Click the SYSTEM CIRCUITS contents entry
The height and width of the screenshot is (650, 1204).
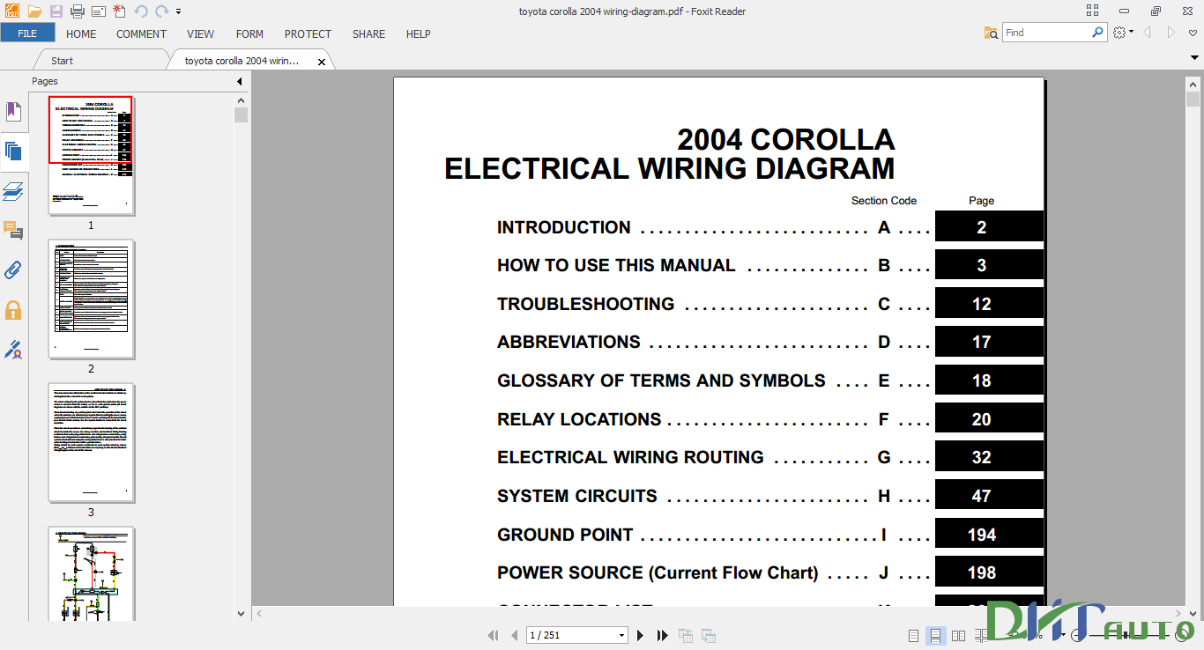tap(577, 496)
